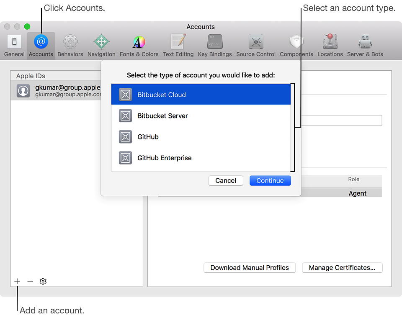
Task: Open Fonts & Colors preferences
Action: coord(139,46)
